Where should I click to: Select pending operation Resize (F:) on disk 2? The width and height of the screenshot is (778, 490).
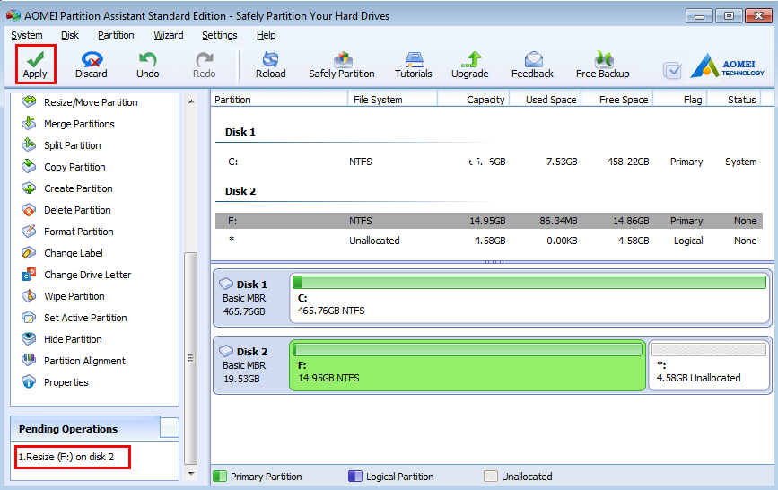click(66, 457)
